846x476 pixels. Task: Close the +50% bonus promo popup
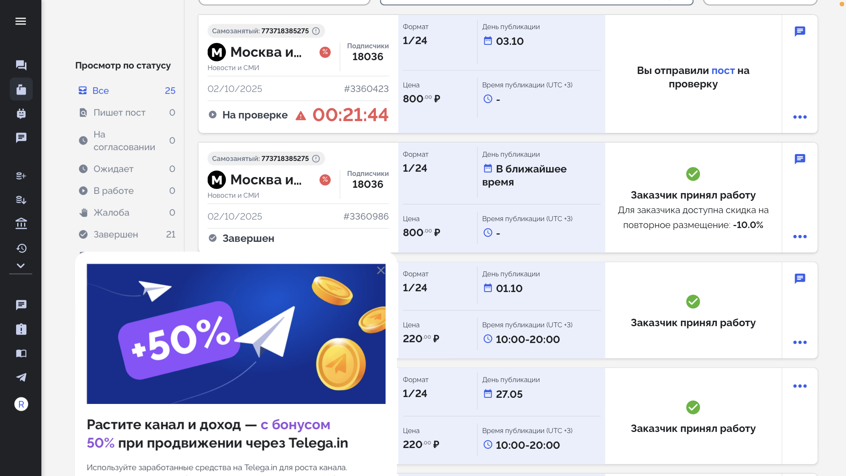[x=380, y=271]
